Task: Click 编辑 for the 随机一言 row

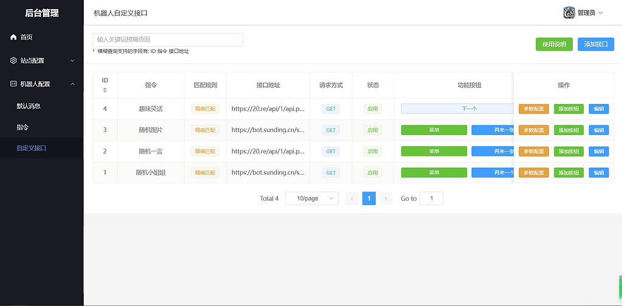Action: [x=599, y=151]
